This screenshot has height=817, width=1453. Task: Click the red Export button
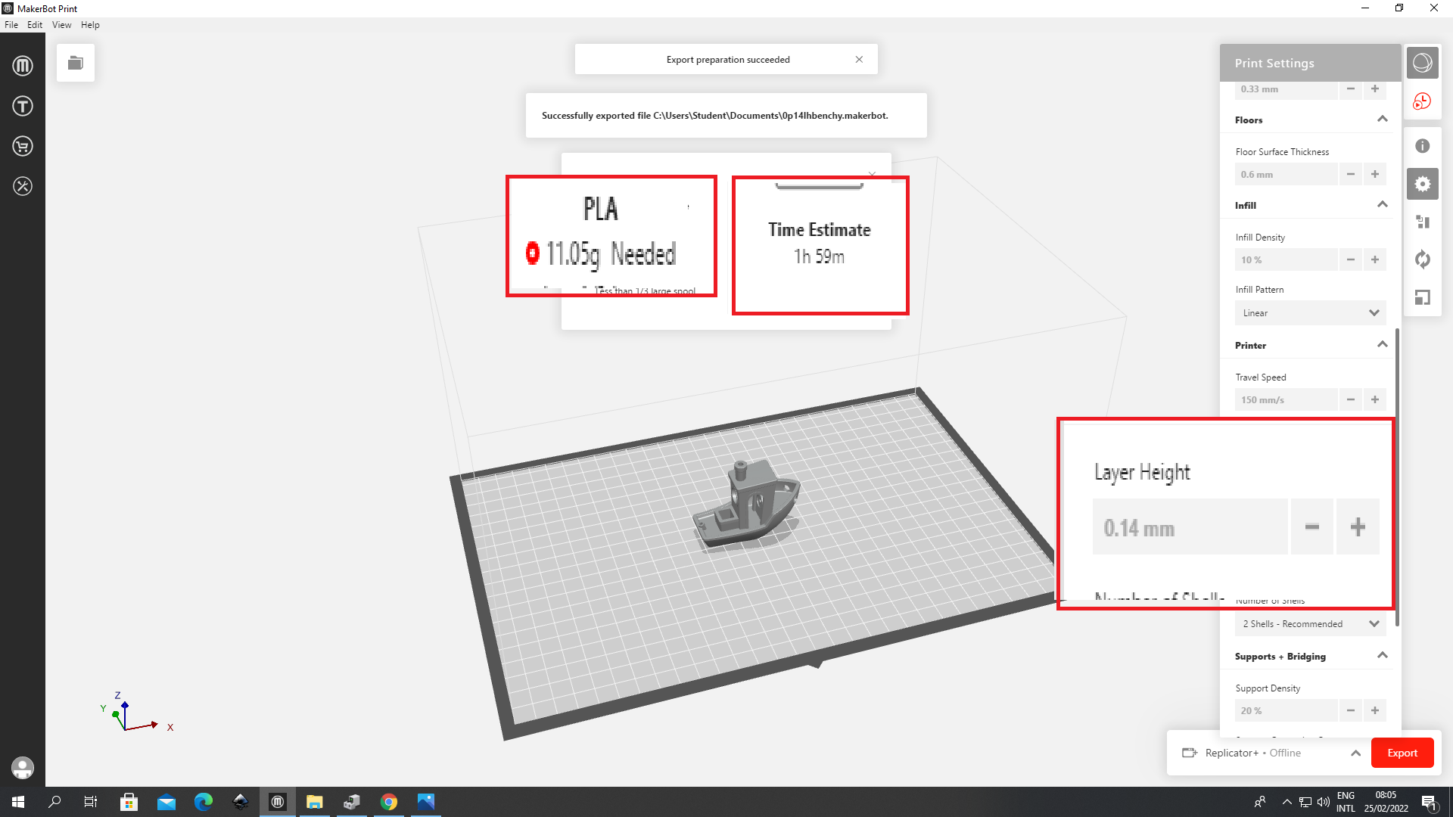[1402, 753]
